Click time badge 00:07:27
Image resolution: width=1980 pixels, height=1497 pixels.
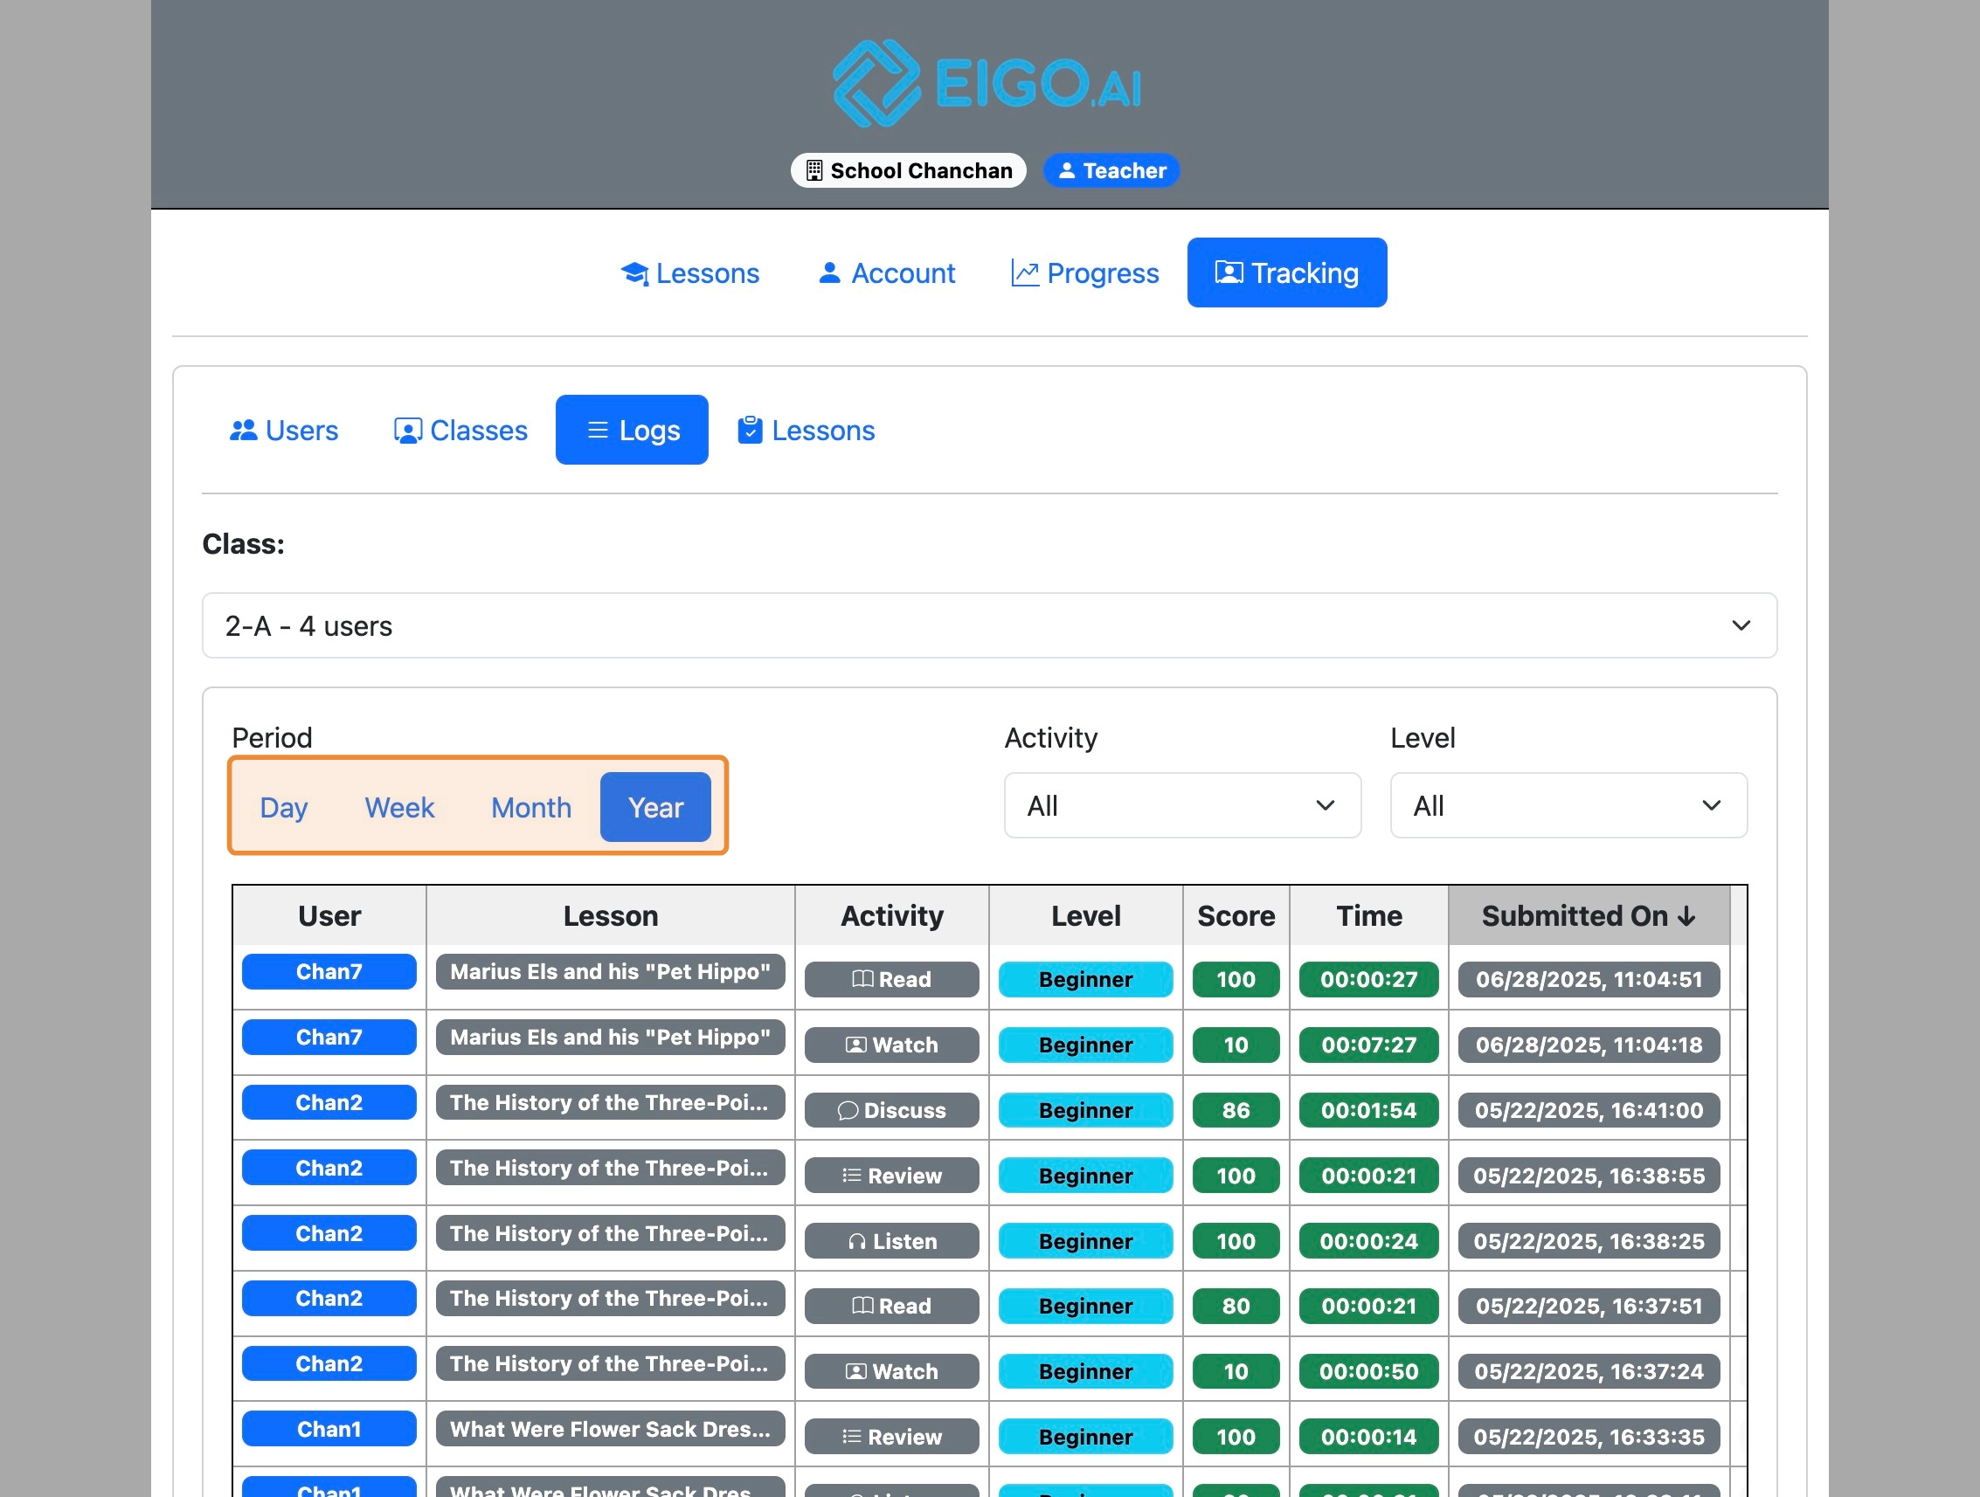click(1368, 1045)
